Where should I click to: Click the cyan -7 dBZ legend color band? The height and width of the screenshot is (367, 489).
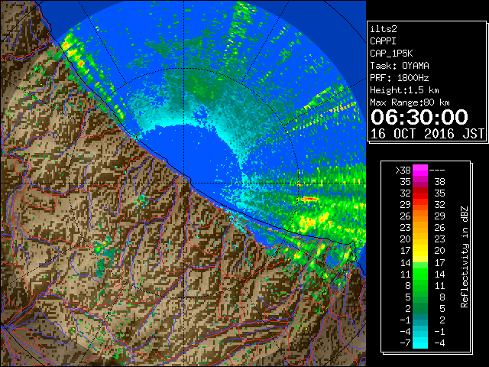click(420, 343)
